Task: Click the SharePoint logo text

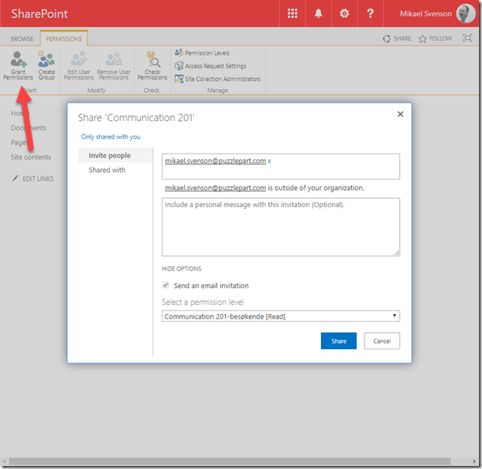Action: (40, 13)
